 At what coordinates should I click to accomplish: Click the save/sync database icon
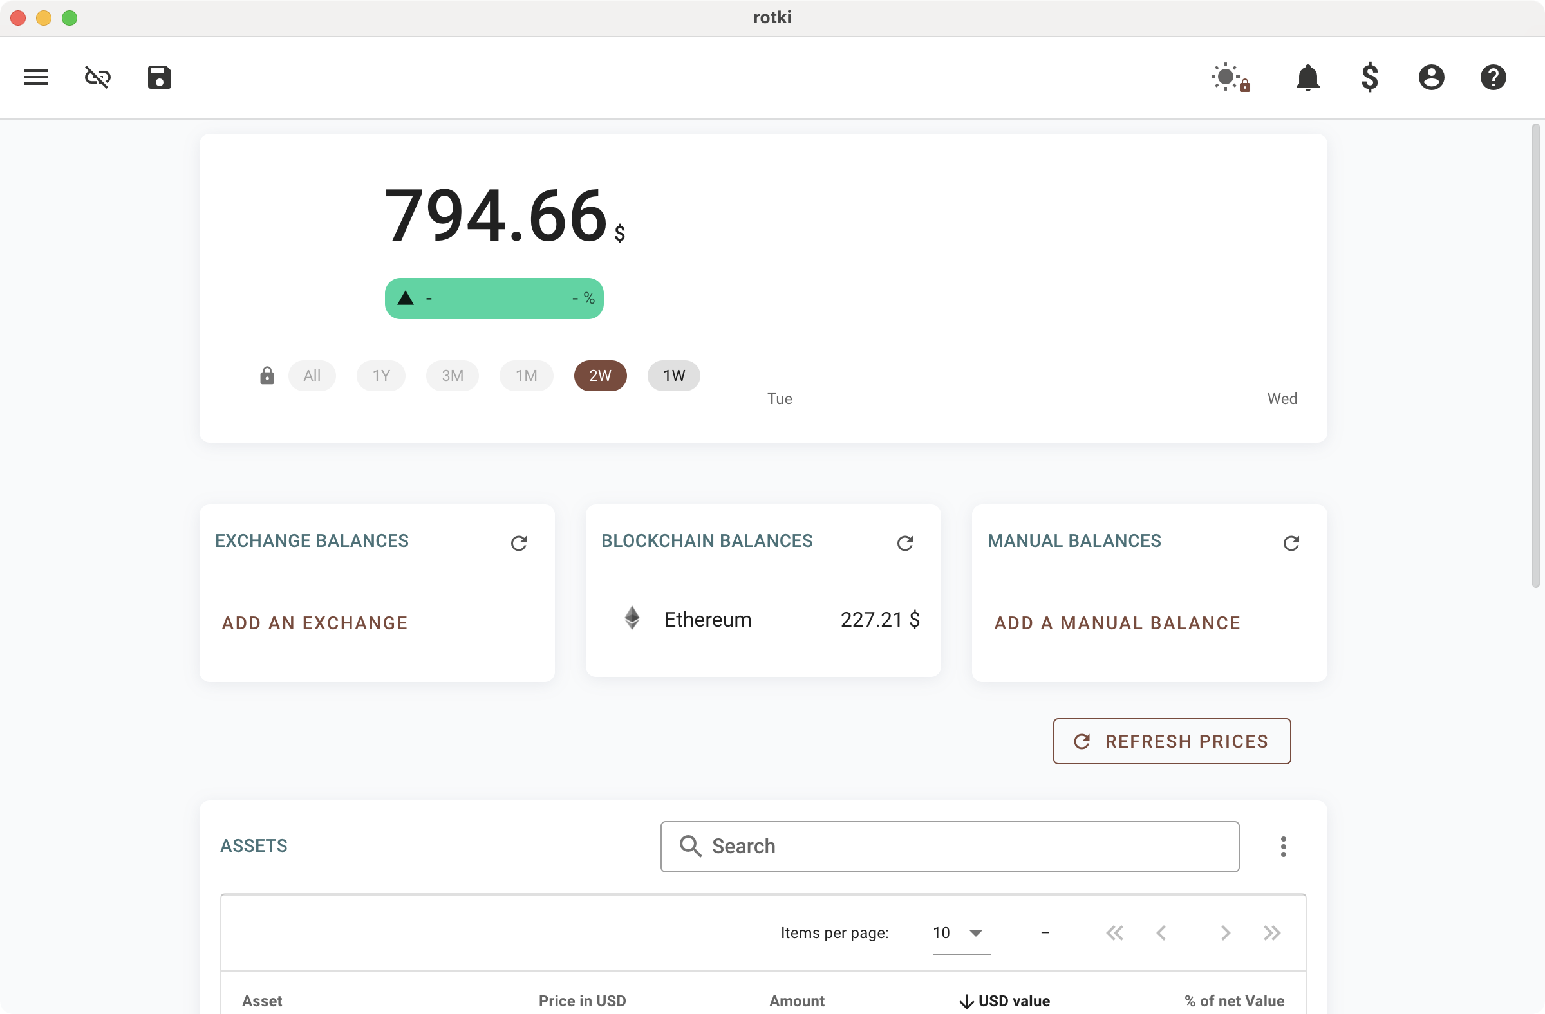(x=160, y=77)
